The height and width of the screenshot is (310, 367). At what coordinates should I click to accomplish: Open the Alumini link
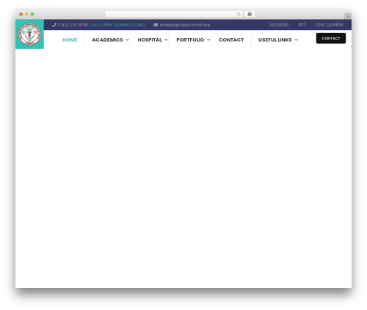coord(279,25)
